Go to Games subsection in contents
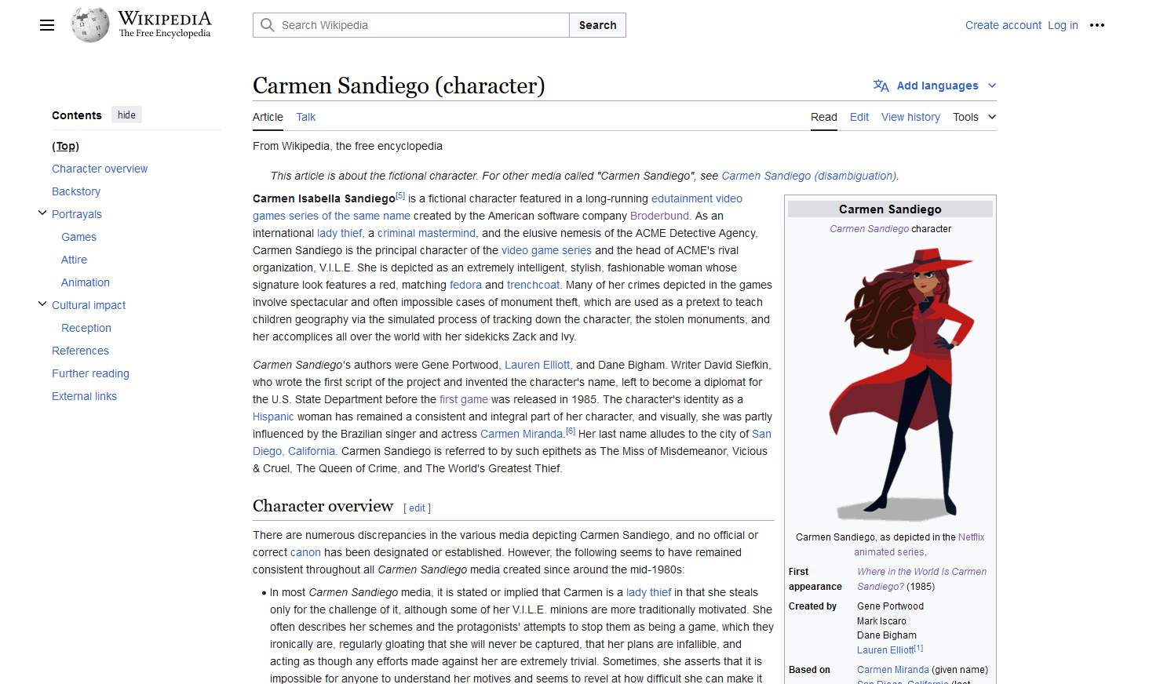1149x684 pixels. pos(78,237)
